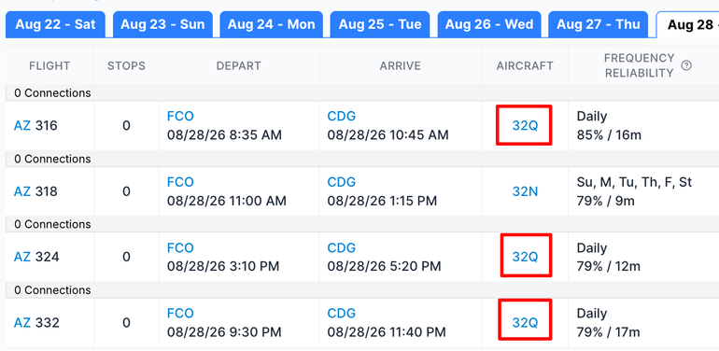This screenshot has width=719, height=351.
Task: Click the 32Q aircraft link for AZ 324
Action: click(525, 257)
